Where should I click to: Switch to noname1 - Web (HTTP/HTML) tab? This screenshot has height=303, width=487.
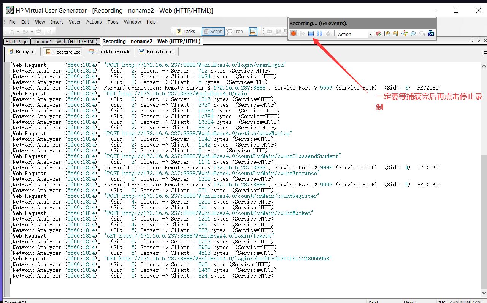click(x=65, y=41)
